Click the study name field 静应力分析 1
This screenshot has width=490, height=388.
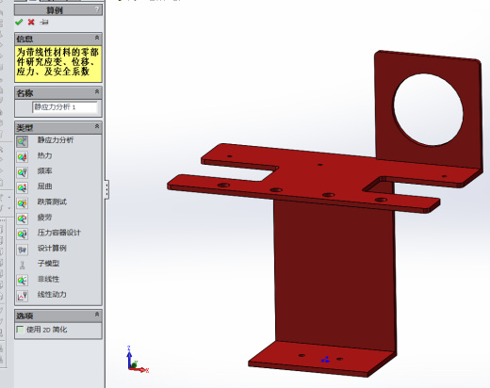tap(65, 107)
